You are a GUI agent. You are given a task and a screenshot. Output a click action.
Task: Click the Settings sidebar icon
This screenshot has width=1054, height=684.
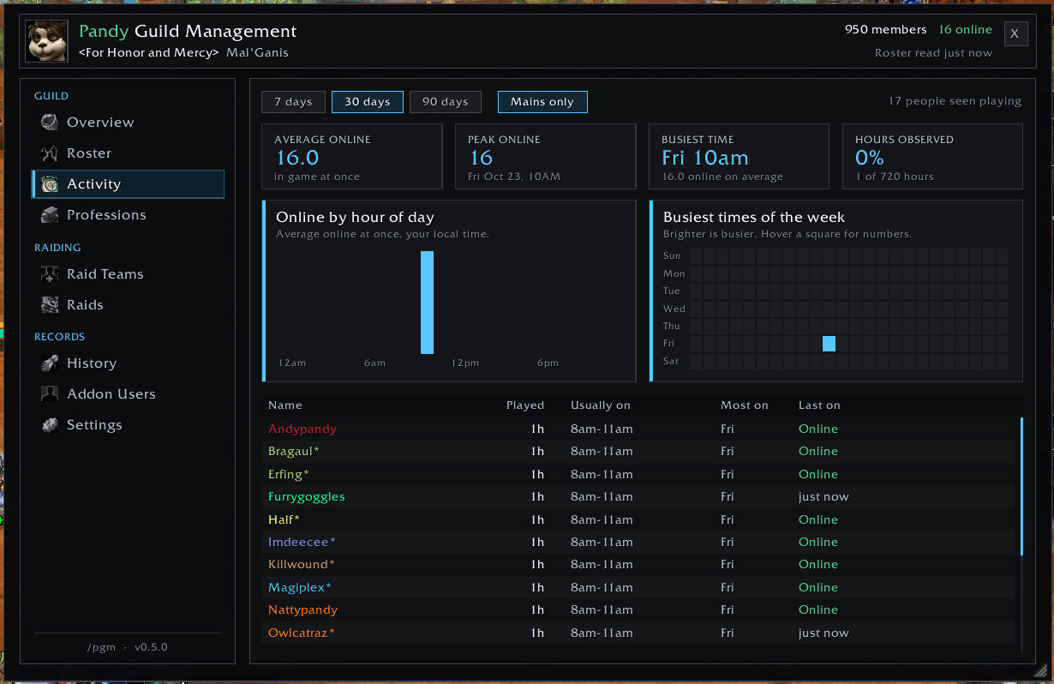click(x=51, y=424)
